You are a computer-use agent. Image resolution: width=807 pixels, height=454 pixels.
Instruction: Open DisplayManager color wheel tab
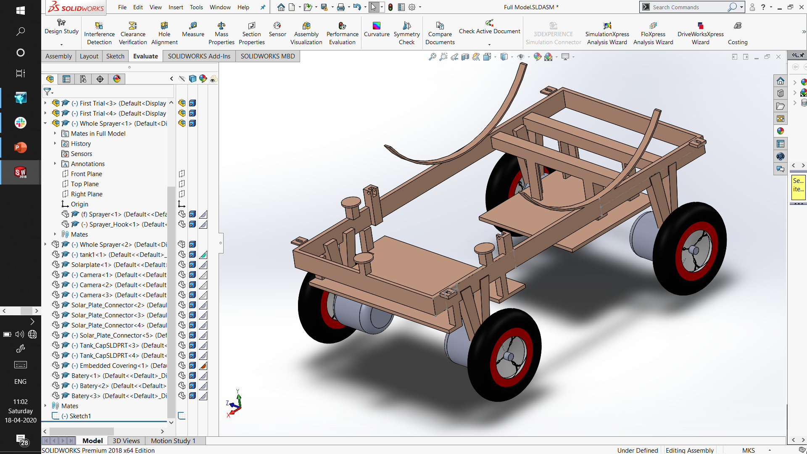(x=117, y=79)
